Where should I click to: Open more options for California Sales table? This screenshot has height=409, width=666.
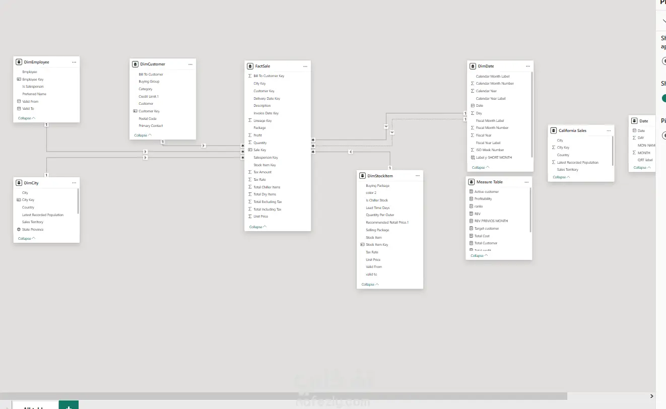coord(609,130)
